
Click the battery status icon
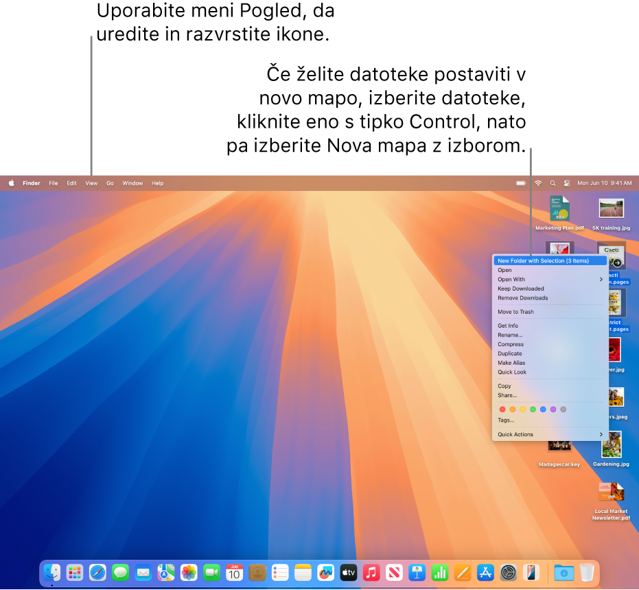coord(521,183)
